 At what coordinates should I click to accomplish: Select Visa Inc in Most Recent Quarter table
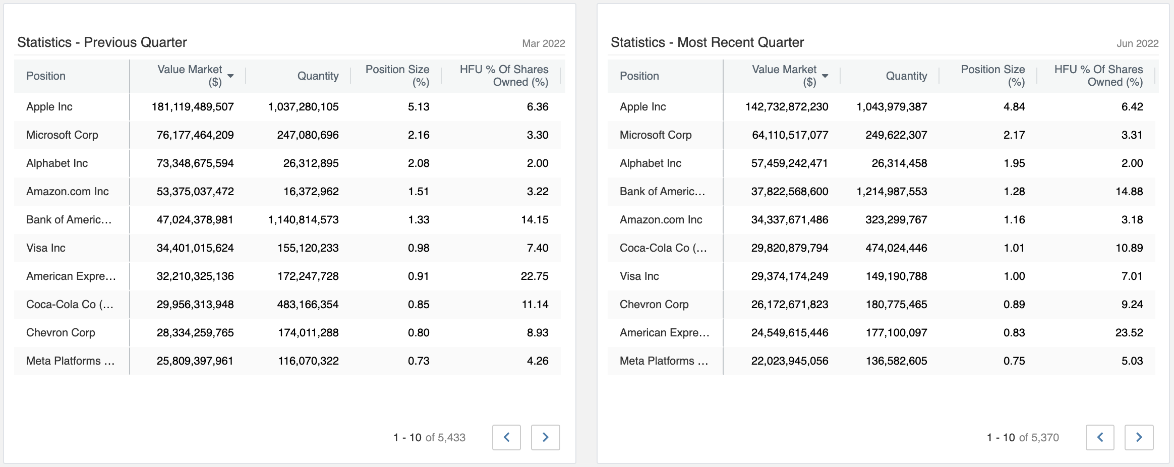tap(639, 276)
